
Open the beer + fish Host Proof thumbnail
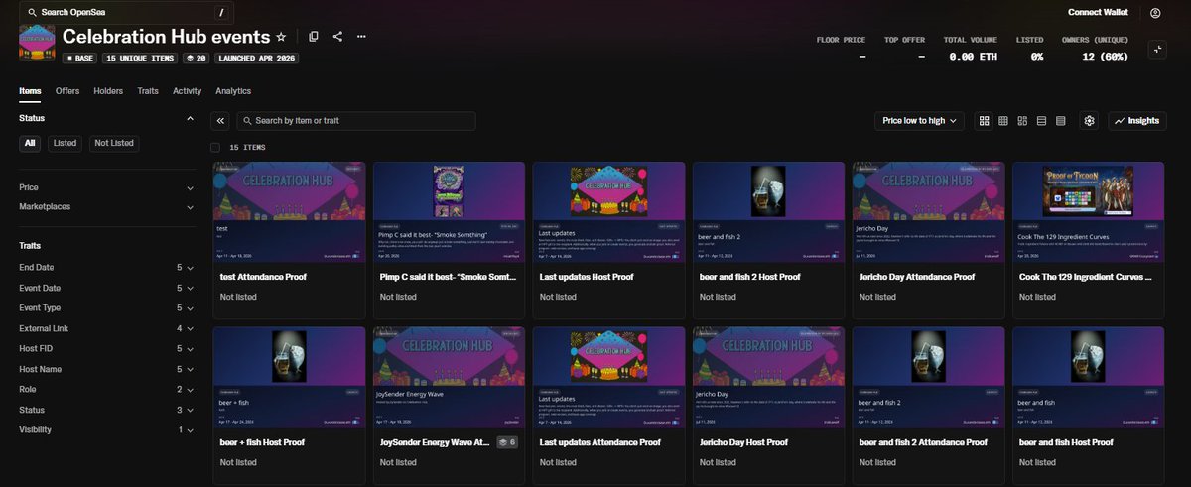(x=289, y=377)
